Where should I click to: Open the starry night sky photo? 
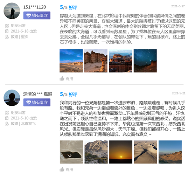145,61
